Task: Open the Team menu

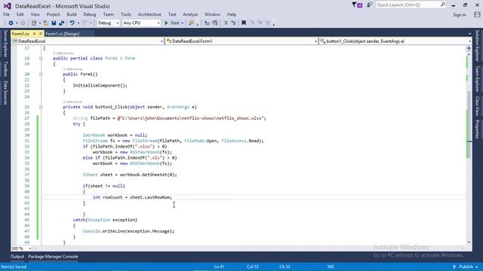Action: point(108,14)
